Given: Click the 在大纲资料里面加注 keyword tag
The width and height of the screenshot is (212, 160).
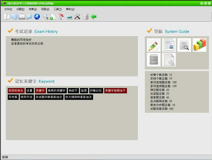Looking at the screenshot, I should 79,97.
